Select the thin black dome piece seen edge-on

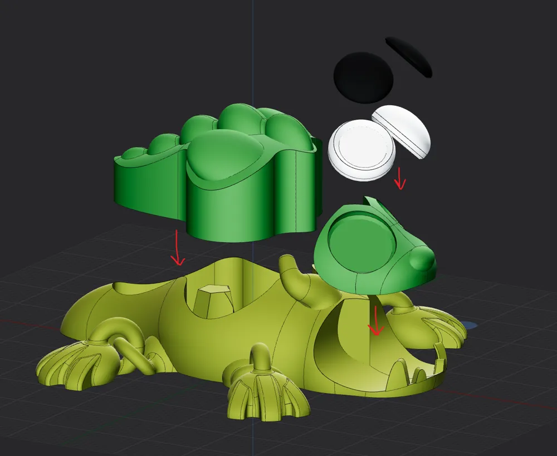409,57
